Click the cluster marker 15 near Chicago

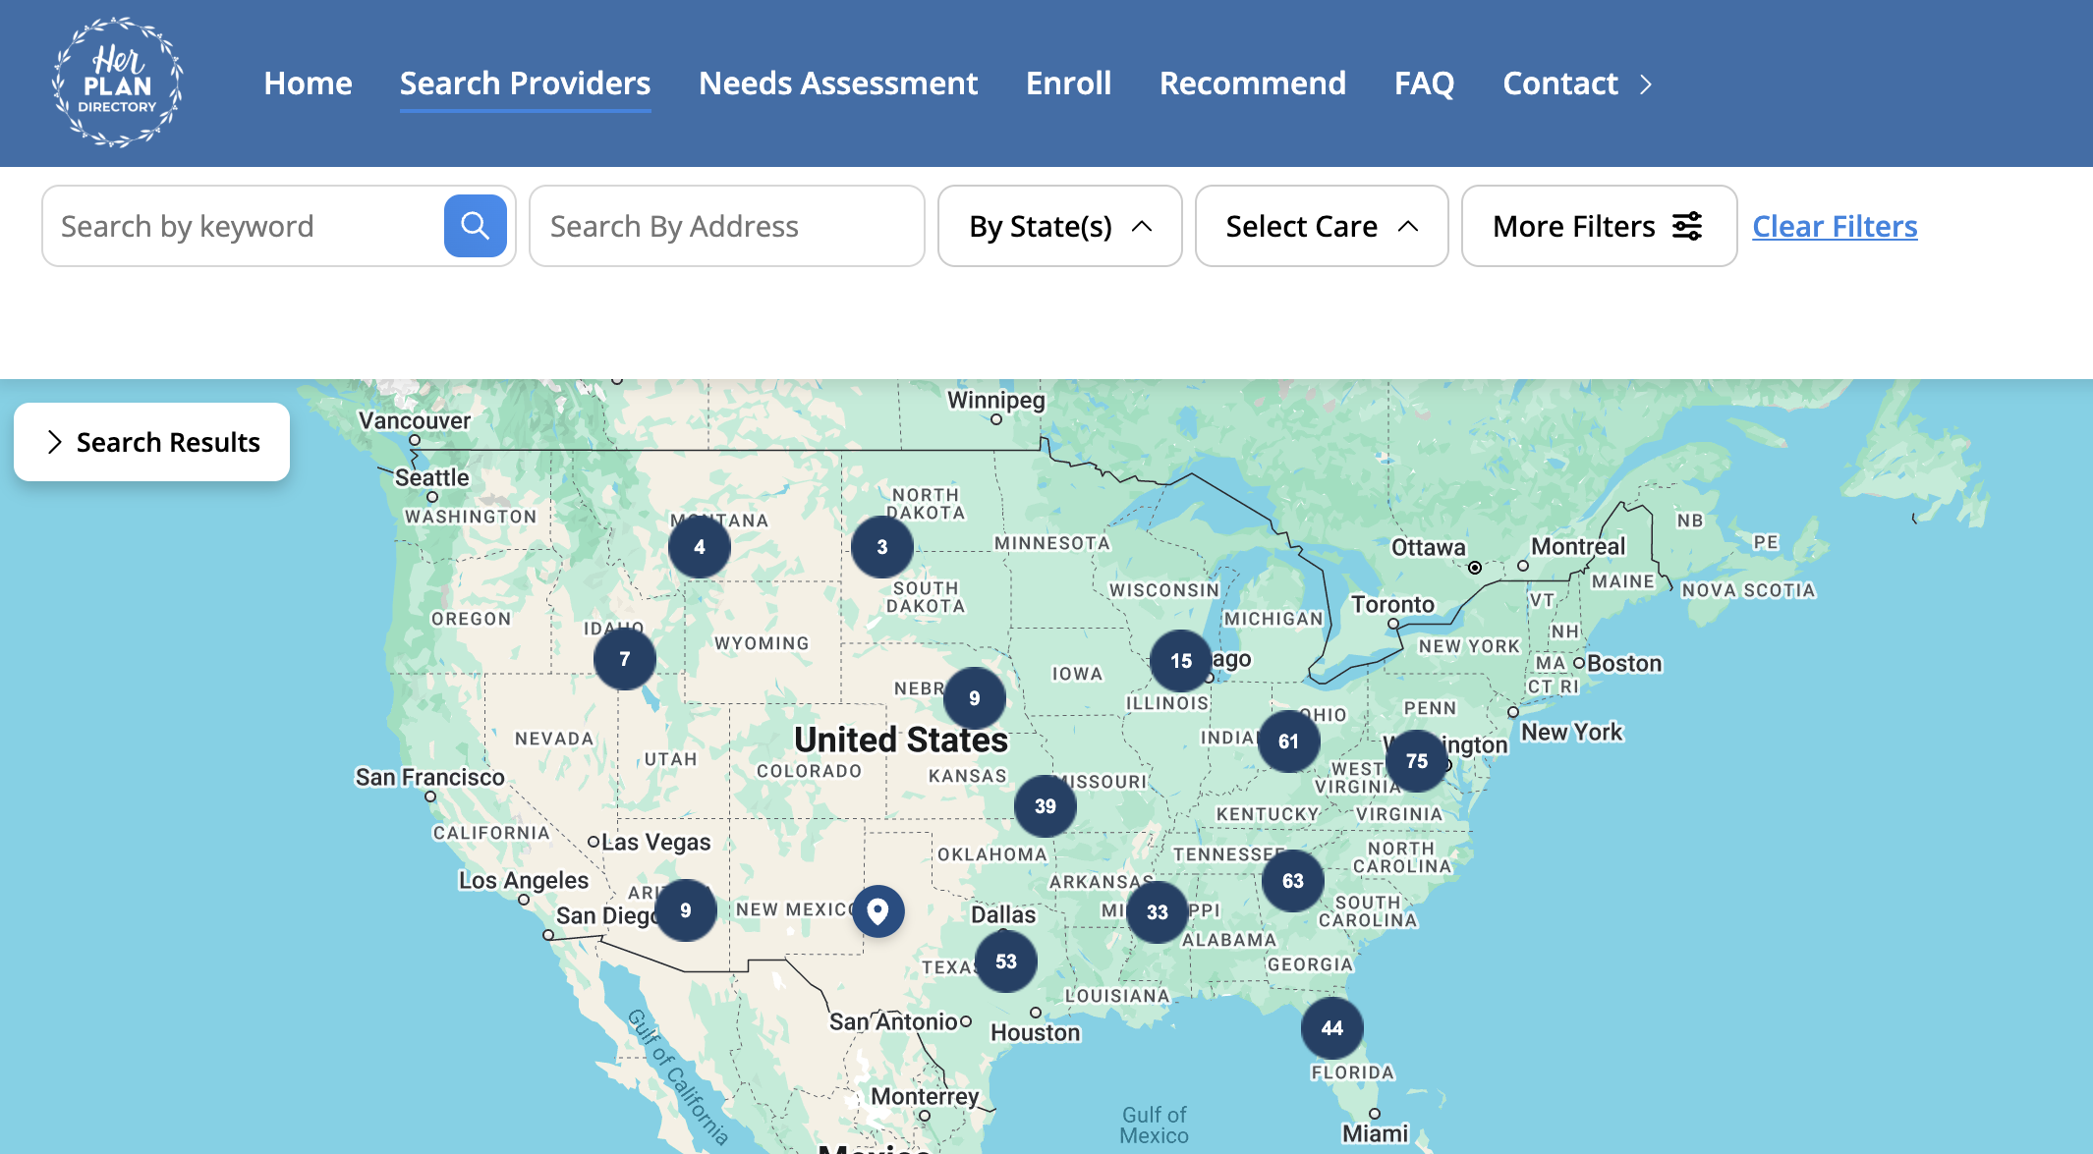click(1180, 661)
